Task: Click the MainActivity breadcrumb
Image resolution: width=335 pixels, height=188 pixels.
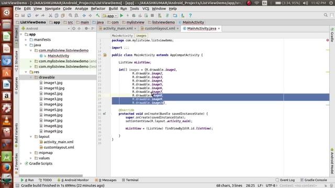Action: click(193, 22)
